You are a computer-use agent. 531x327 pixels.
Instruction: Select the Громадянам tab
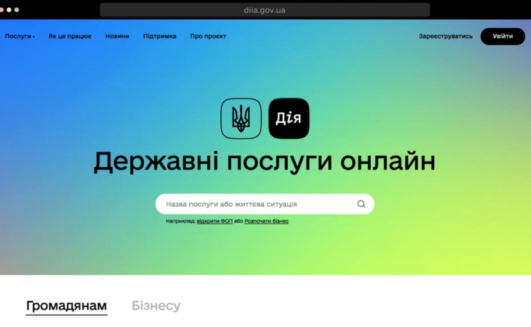click(x=67, y=306)
